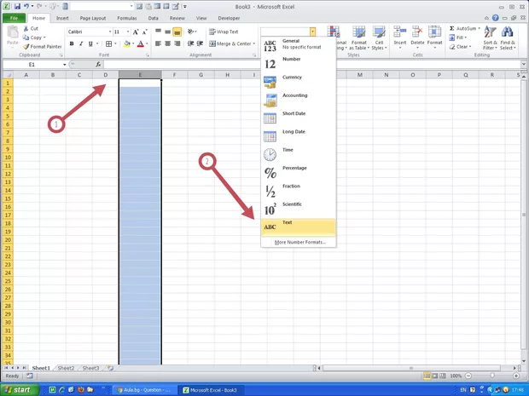This screenshot has width=529, height=396.
Task: Click the zoom slider handle
Action: [x=492, y=376]
